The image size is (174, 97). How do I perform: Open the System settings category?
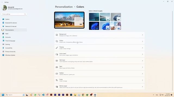point(14,19)
